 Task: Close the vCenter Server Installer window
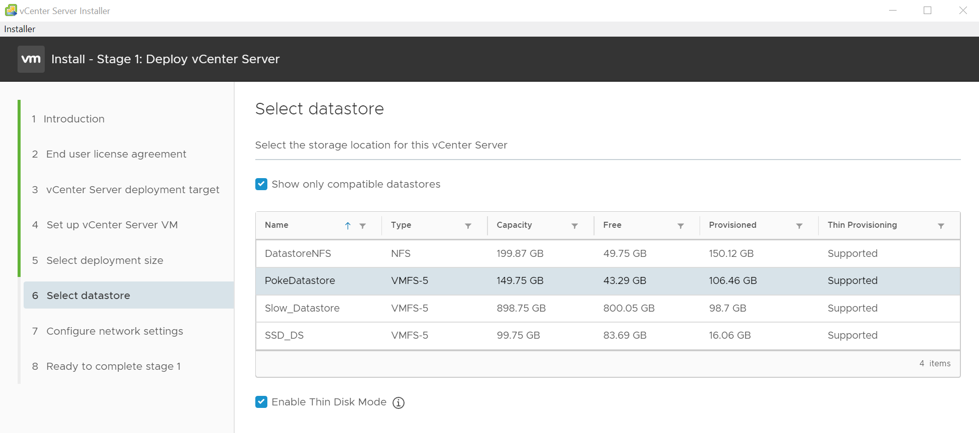click(963, 11)
